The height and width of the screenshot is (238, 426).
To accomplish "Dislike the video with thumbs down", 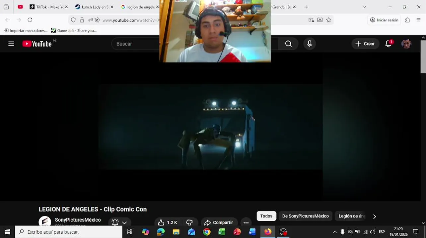I will pyautogui.click(x=189, y=222).
